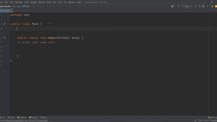Click the Stop button in the toolbar
This screenshot has width=217, height=122.
click(x=207, y=6)
